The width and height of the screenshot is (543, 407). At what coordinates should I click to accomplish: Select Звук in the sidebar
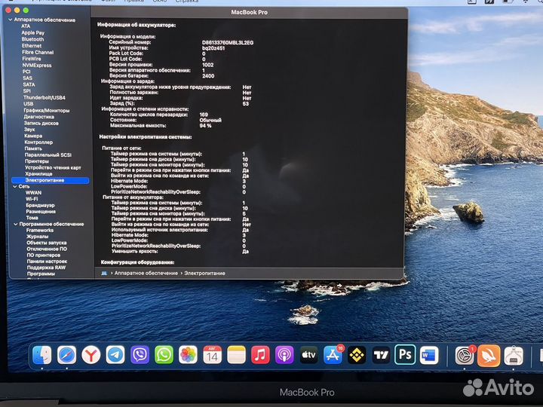click(x=29, y=130)
